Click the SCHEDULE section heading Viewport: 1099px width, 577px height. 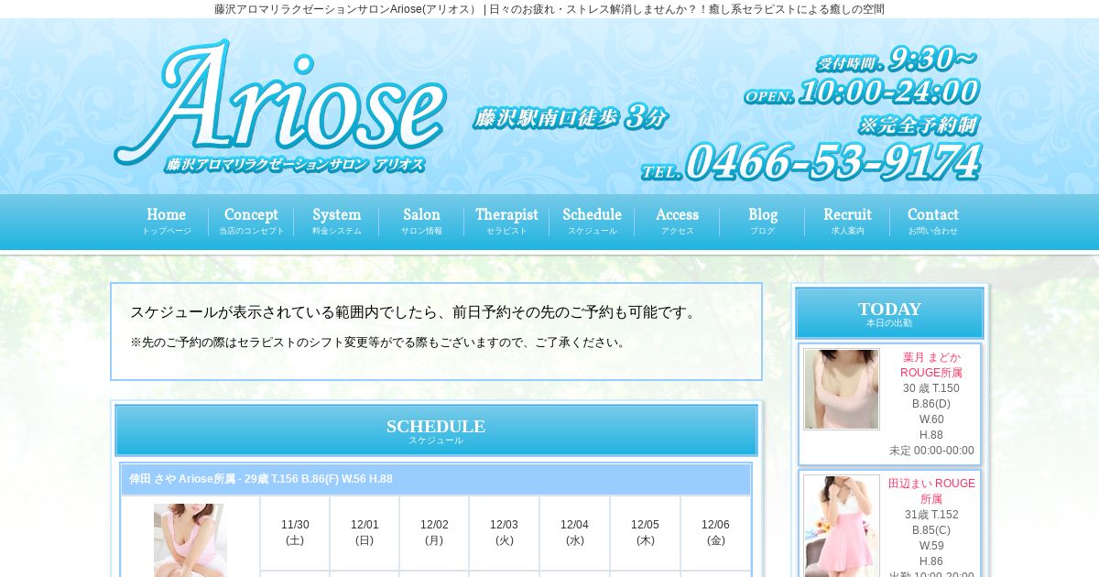click(x=436, y=430)
